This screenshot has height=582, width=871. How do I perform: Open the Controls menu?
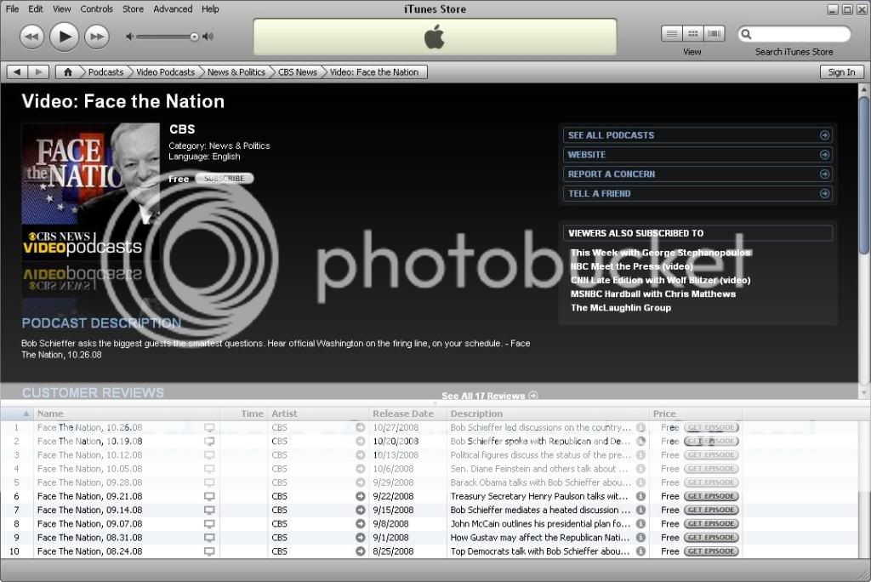coord(97,9)
